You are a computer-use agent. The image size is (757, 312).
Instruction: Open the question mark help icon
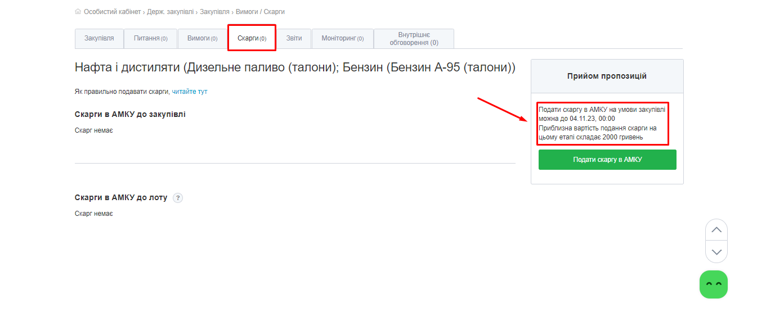[x=178, y=198]
